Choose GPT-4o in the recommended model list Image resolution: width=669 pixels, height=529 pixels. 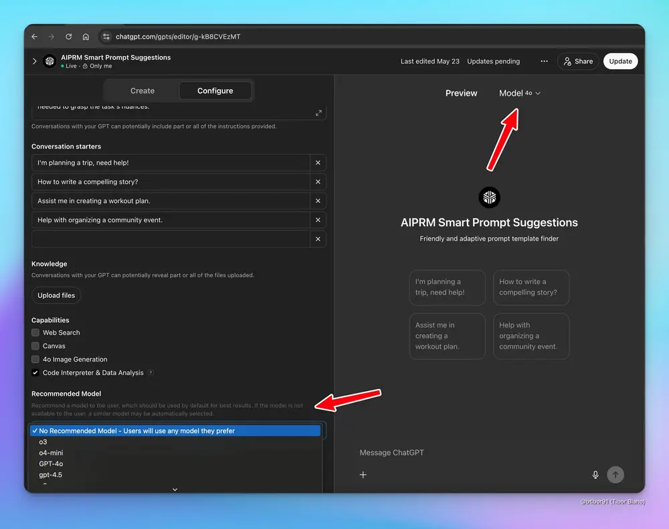(51, 464)
